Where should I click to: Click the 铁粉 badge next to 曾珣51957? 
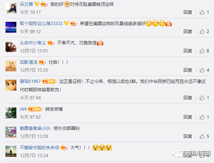tap(51, 81)
